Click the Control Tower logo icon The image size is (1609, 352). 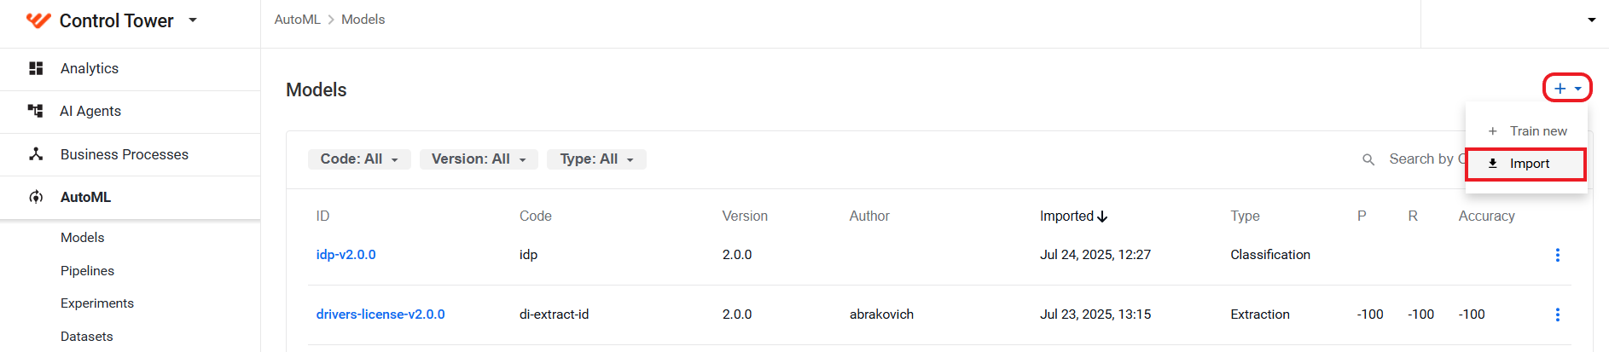click(x=38, y=20)
